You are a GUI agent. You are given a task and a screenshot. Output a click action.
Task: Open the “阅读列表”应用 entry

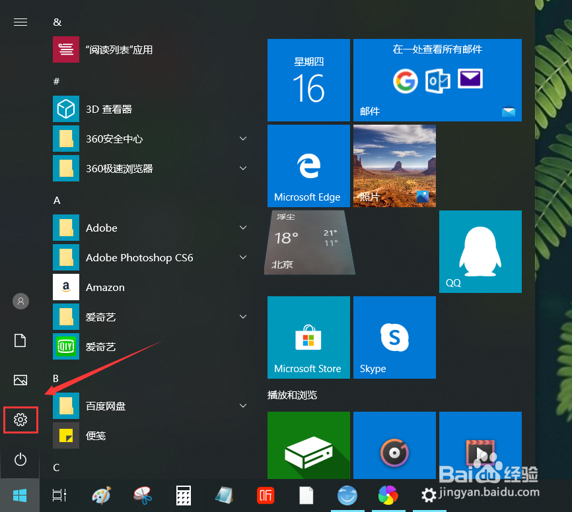[151, 49]
